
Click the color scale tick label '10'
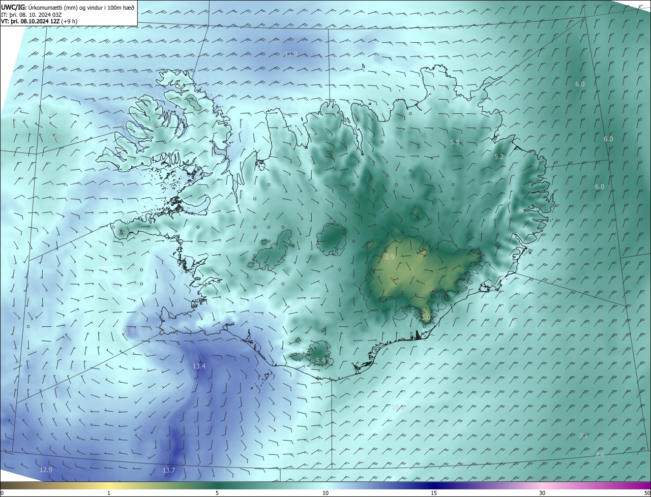coord(325,493)
